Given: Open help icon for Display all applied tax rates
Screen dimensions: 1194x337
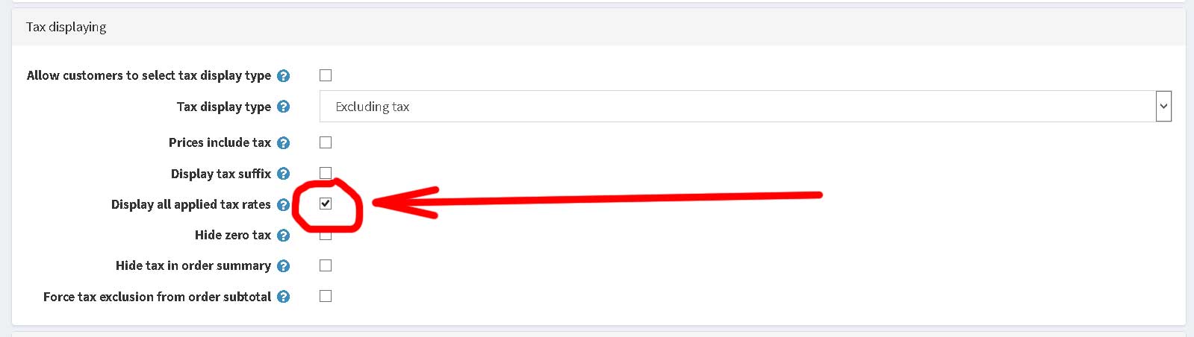Looking at the screenshot, I should click(x=283, y=205).
